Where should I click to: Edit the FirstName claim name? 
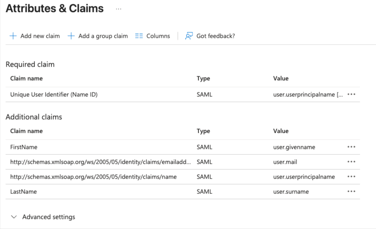(24, 147)
